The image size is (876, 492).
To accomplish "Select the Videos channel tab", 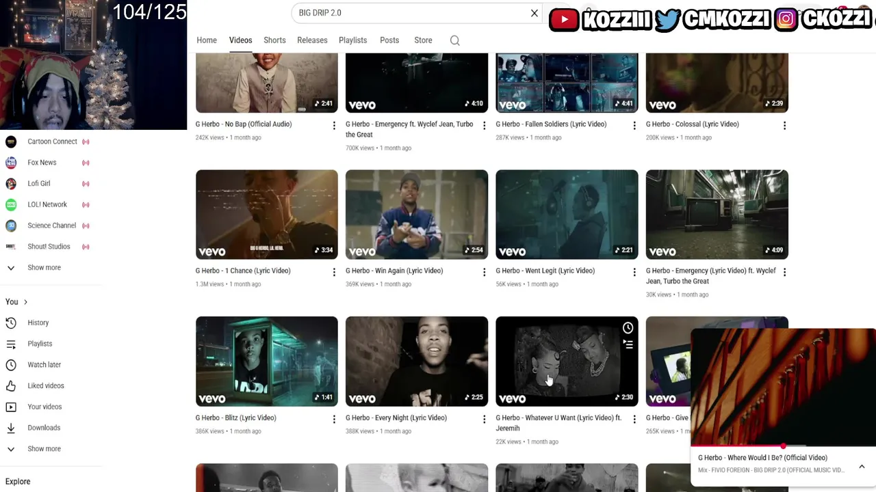I will (240, 40).
